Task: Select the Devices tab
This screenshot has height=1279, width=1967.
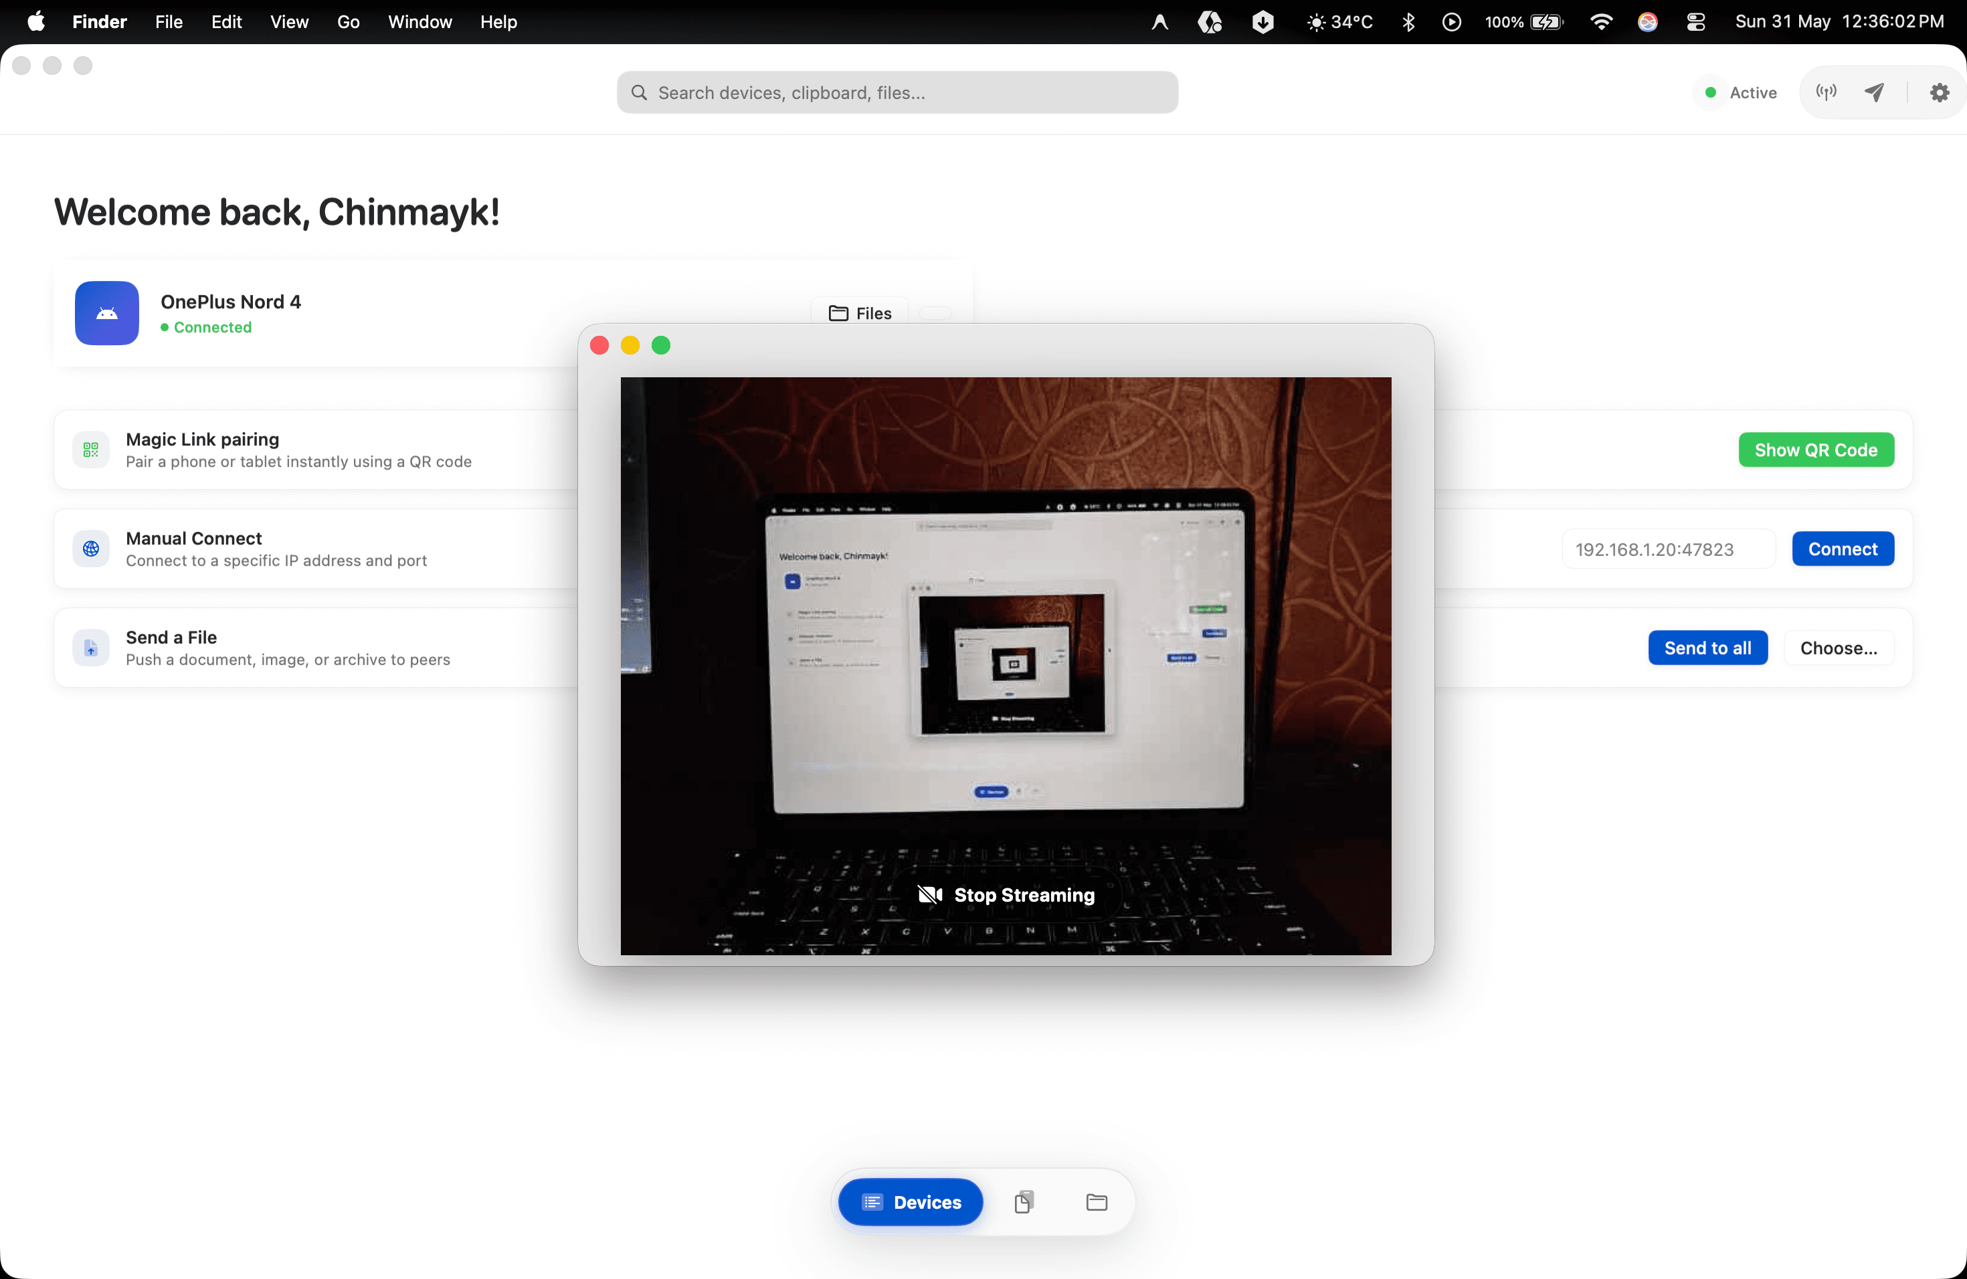Action: coord(910,1201)
